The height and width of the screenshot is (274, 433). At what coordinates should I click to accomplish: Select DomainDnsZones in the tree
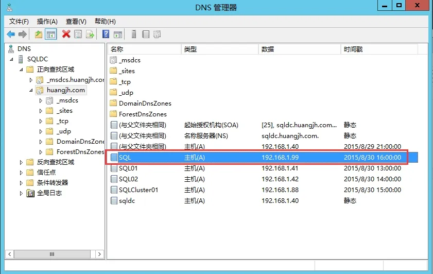(x=80, y=142)
